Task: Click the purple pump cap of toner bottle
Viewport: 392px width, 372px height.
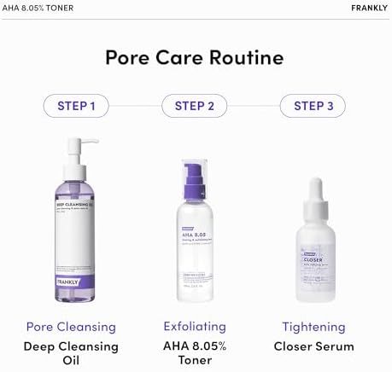Action: point(195,182)
